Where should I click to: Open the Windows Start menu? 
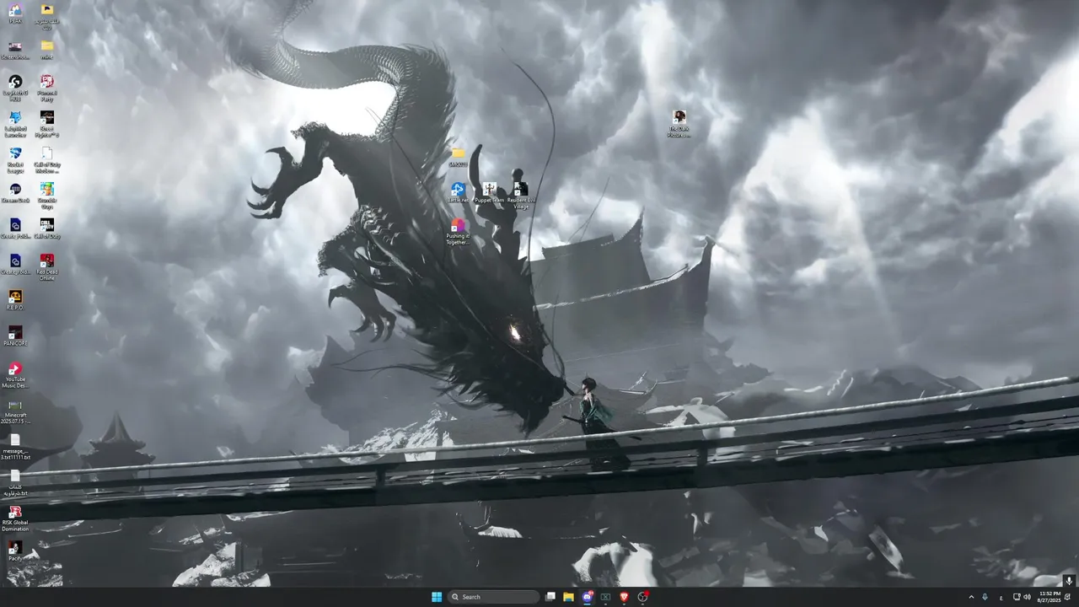[437, 597]
